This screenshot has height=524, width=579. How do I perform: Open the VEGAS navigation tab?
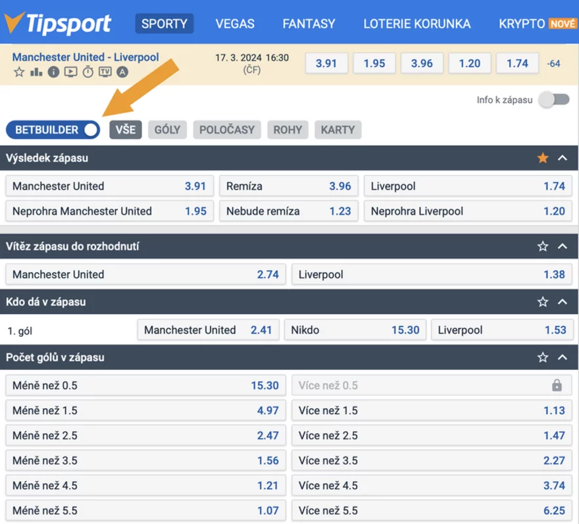(x=235, y=24)
